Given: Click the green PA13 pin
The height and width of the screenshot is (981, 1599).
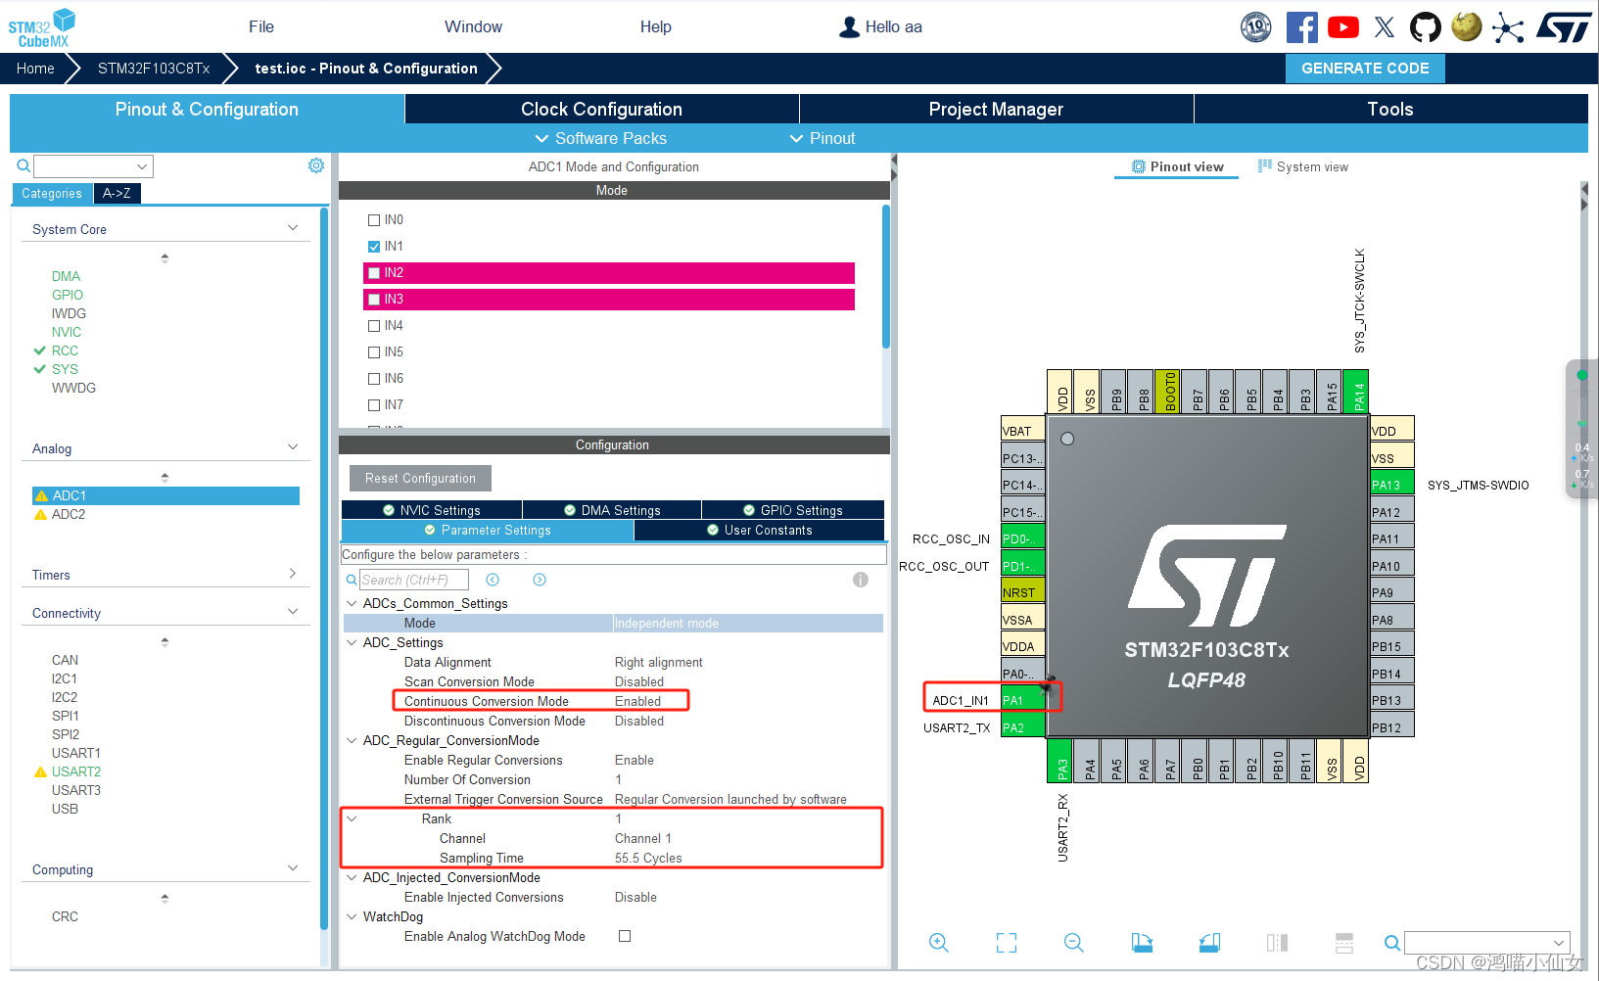Looking at the screenshot, I should (1391, 485).
